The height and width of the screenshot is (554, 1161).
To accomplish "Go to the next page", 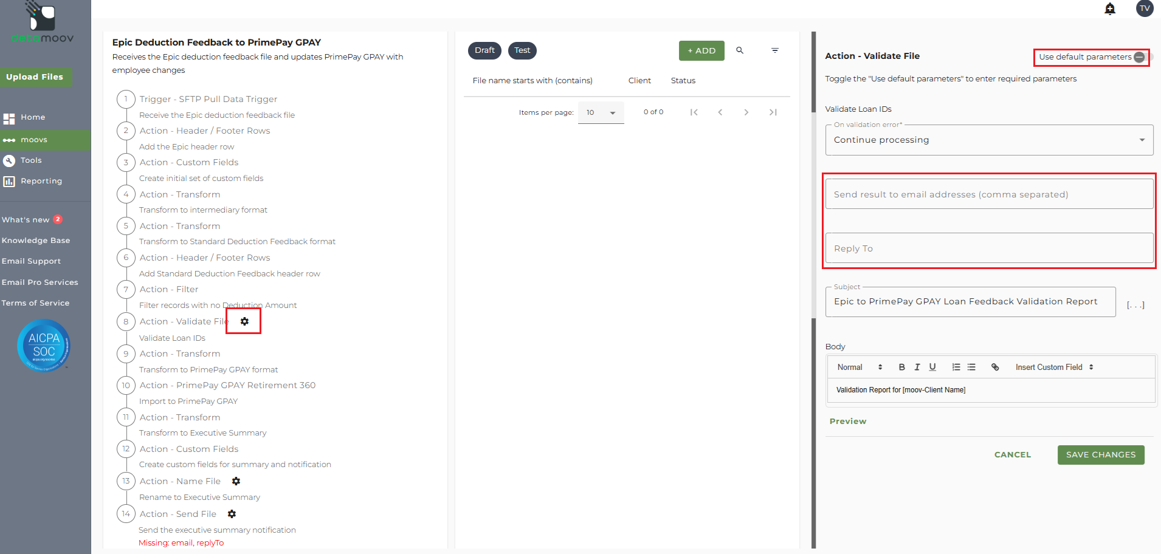I will pyautogui.click(x=746, y=112).
